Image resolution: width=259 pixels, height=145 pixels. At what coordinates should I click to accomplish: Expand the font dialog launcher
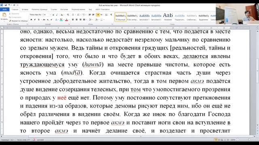click(x=69, y=24)
